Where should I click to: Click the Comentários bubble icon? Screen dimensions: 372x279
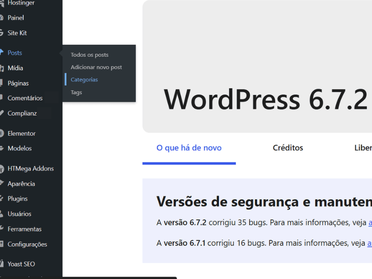coord(1,98)
